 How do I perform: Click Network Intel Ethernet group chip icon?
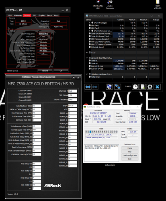coord(90,58)
